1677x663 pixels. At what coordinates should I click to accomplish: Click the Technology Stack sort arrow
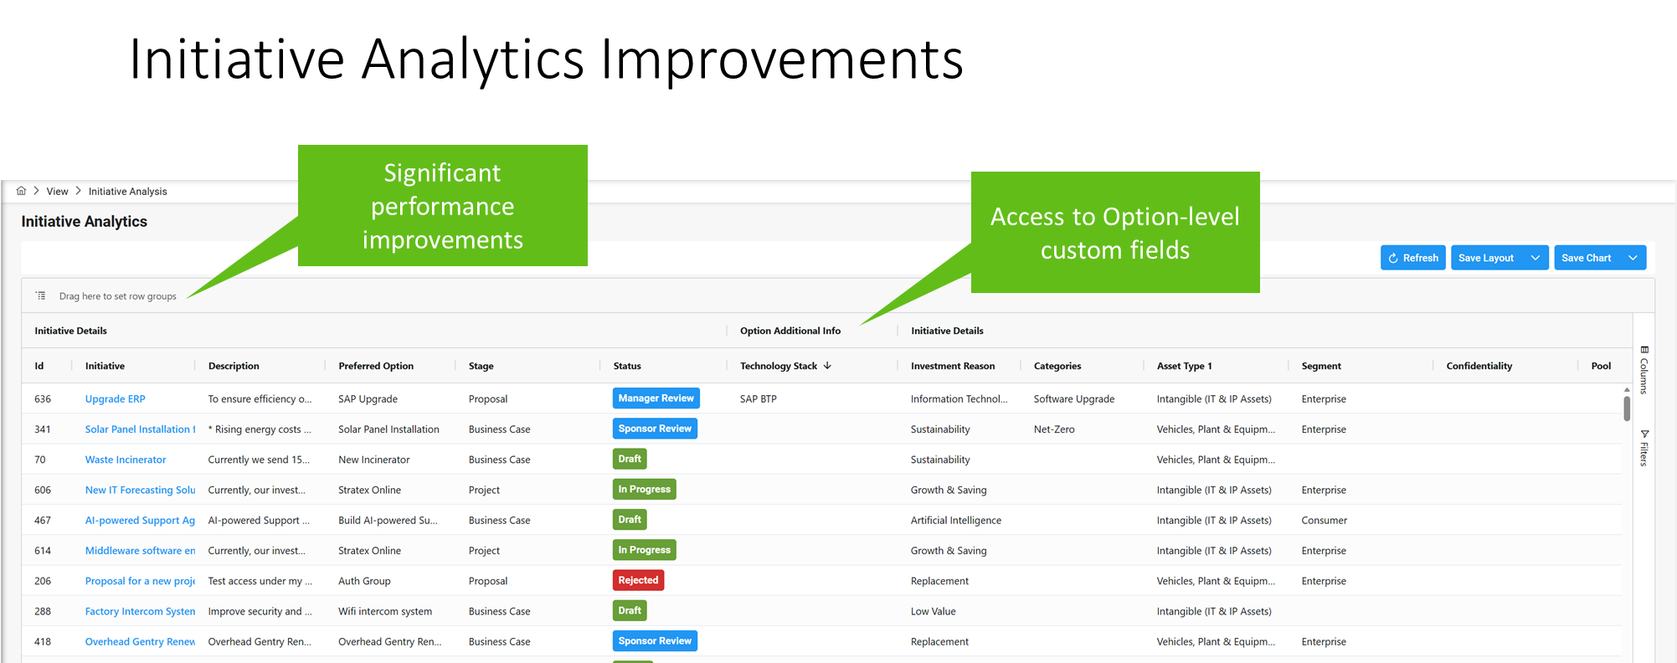coord(827,366)
